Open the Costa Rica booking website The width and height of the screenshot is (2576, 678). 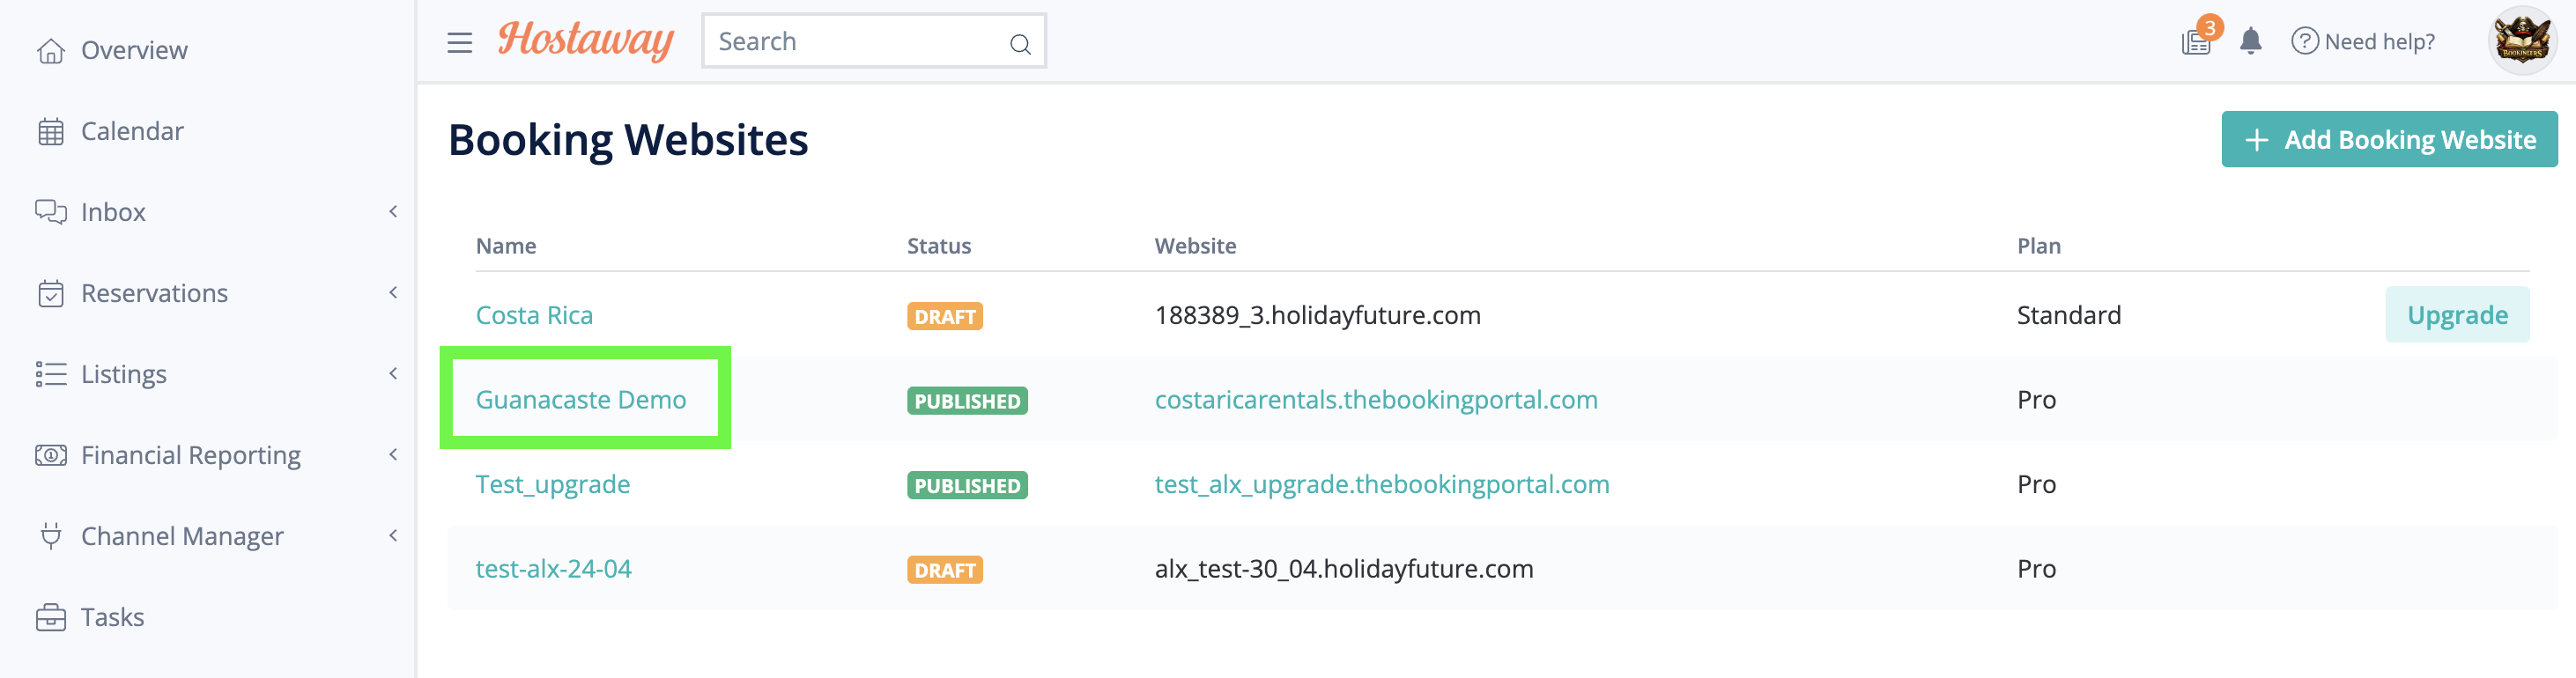tap(534, 315)
